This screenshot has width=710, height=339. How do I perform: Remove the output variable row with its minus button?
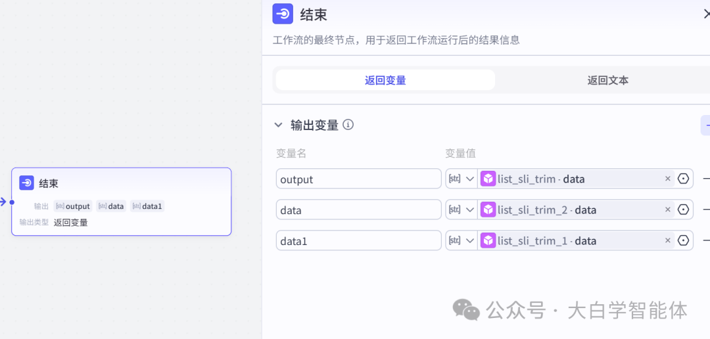click(706, 179)
